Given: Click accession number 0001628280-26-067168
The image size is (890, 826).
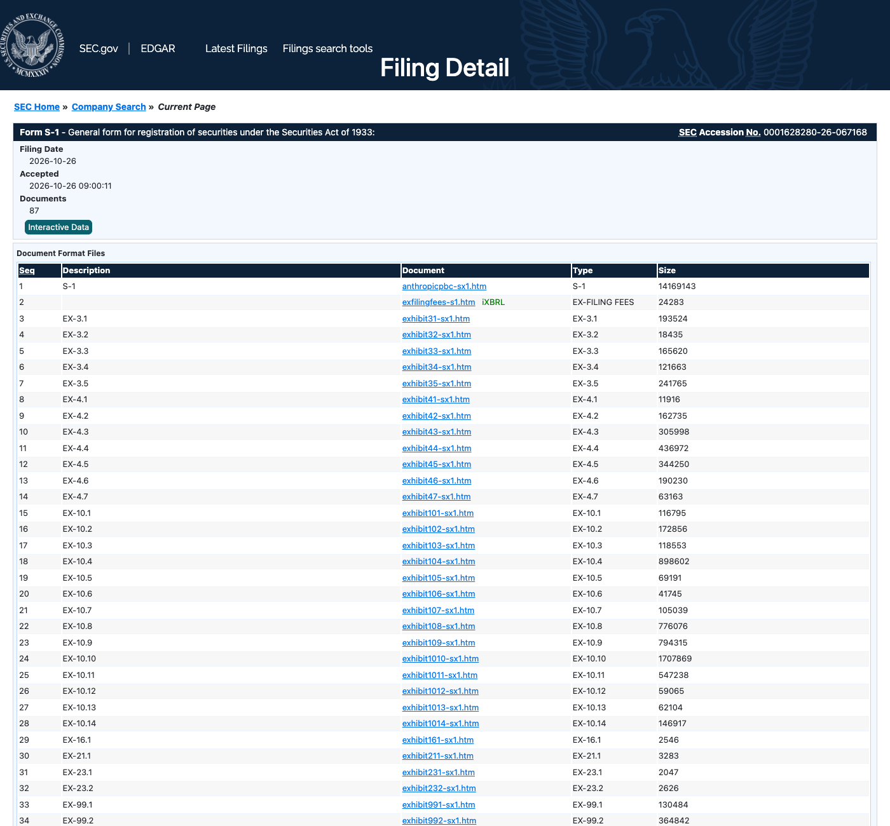Looking at the screenshot, I should (x=815, y=132).
